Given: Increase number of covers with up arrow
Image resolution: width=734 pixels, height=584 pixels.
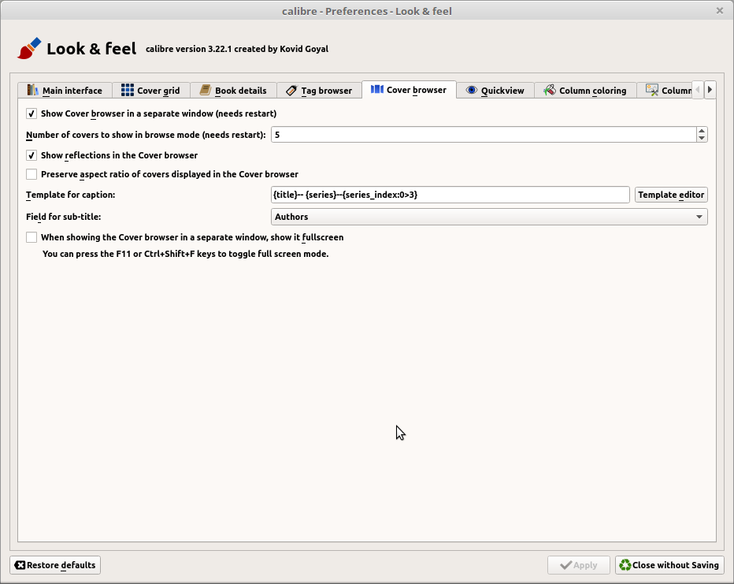Looking at the screenshot, I should [701, 131].
